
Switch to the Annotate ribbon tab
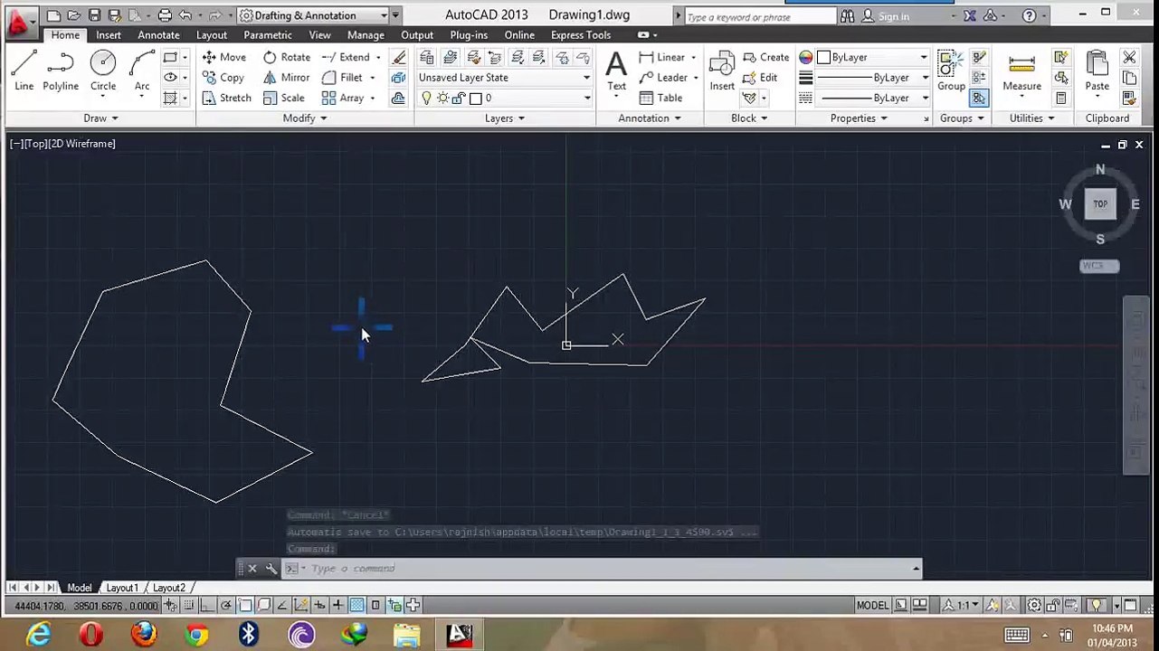pyautogui.click(x=158, y=35)
